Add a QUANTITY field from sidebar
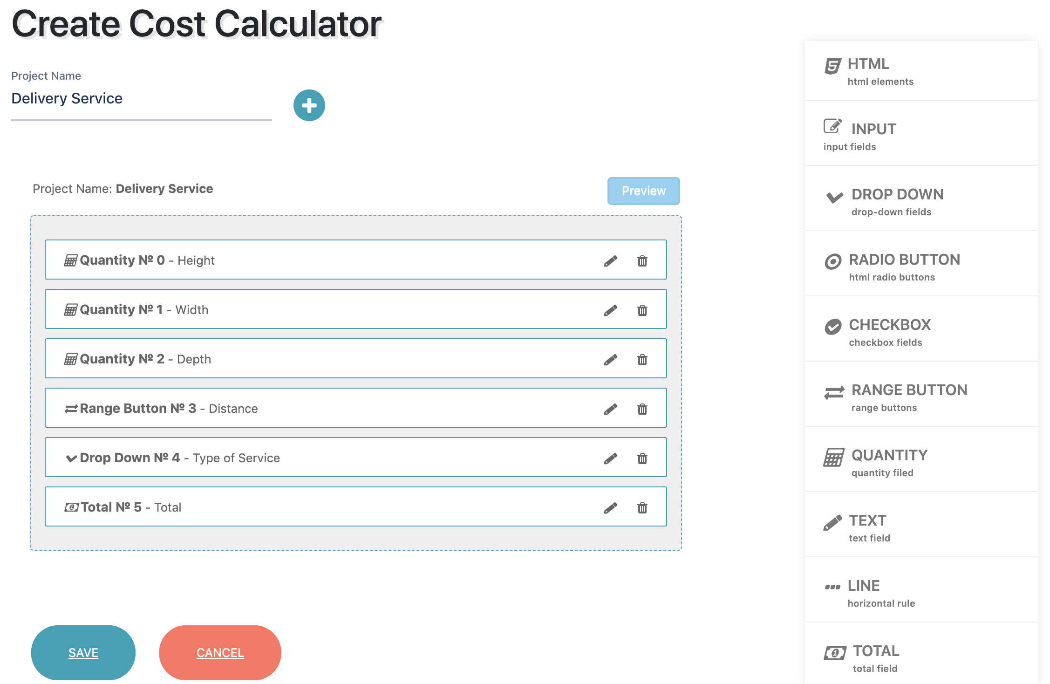The height and width of the screenshot is (684, 1050). (921, 459)
